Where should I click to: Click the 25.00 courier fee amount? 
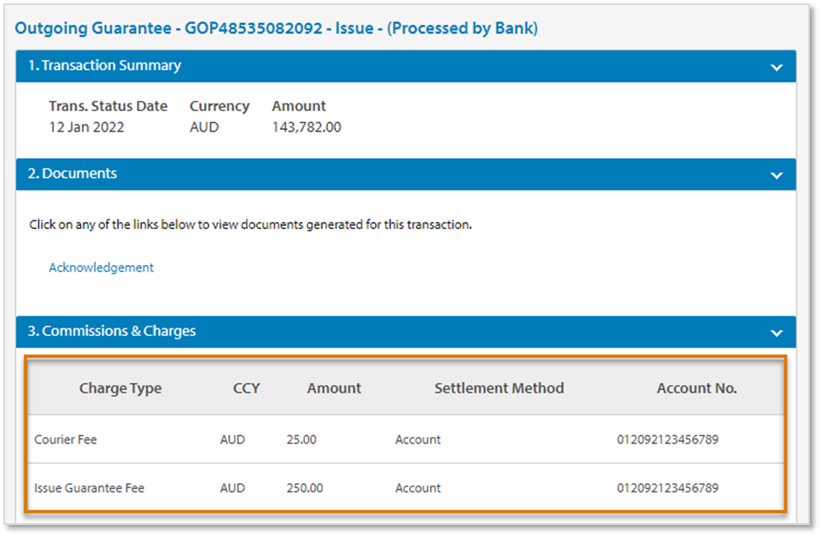[x=302, y=439]
